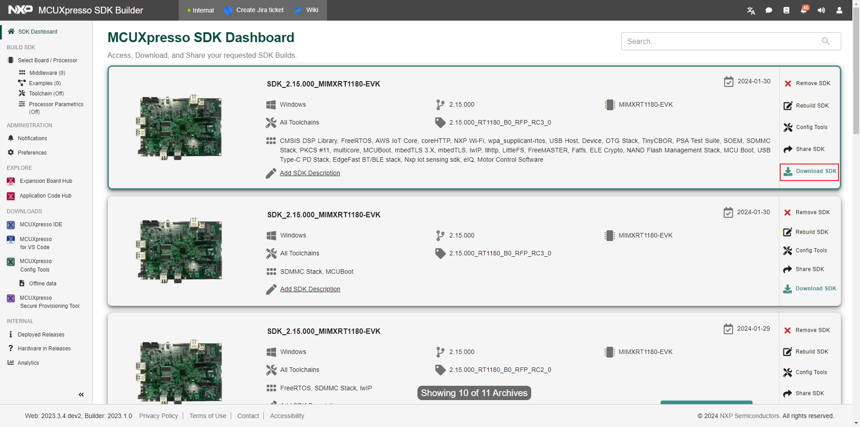Open the Wiki item in top bar

312,10
